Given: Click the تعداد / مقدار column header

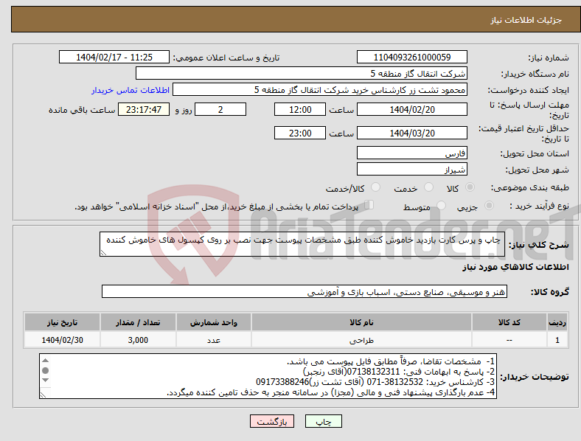Looking at the screenshot, I should coord(138,322).
